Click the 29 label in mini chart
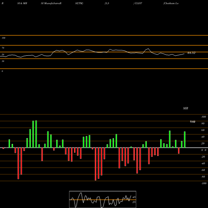208x208 pixels. click(x=134, y=202)
